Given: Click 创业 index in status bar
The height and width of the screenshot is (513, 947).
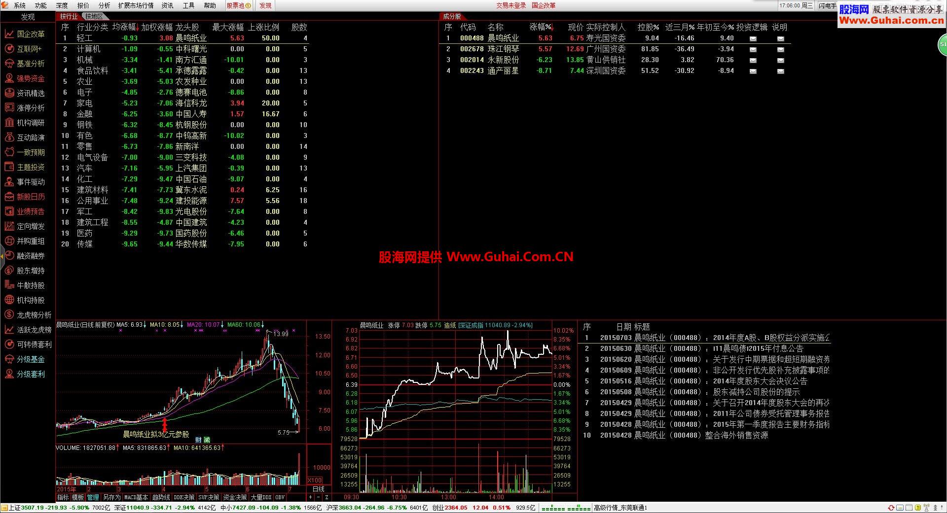Looking at the screenshot, I should click(x=483, y=508).
